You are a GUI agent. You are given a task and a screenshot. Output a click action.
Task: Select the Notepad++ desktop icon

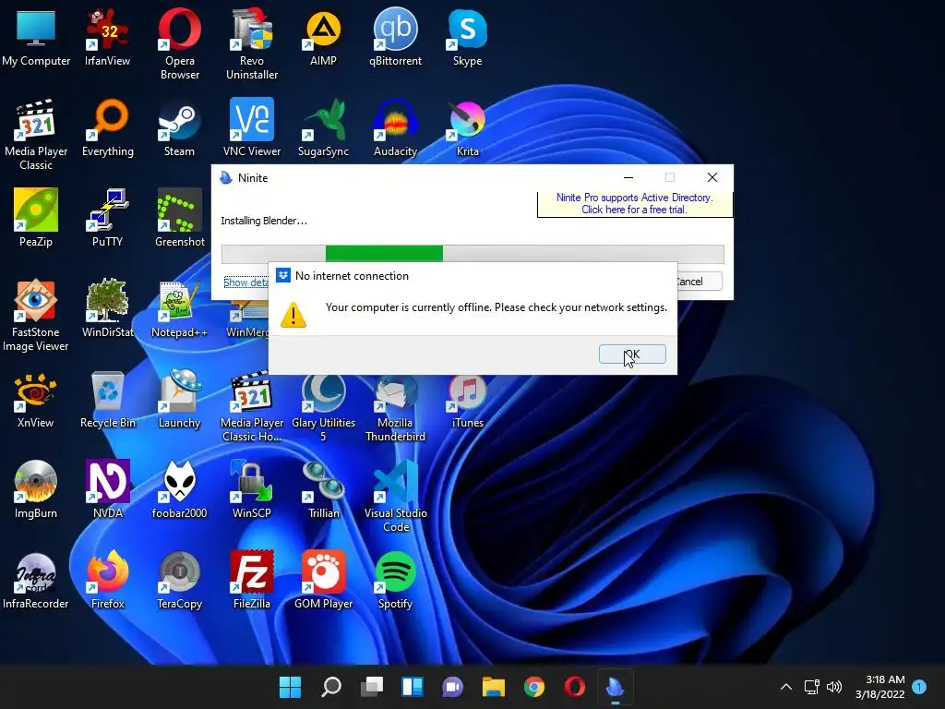click(180, 308)
